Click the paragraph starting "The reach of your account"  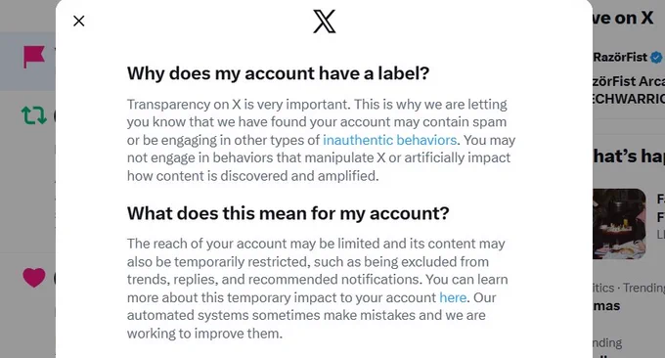pos(317,289)
